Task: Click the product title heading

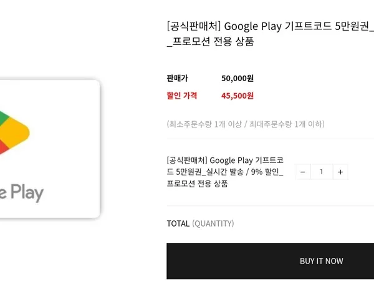Action: (x=269, y=34)
